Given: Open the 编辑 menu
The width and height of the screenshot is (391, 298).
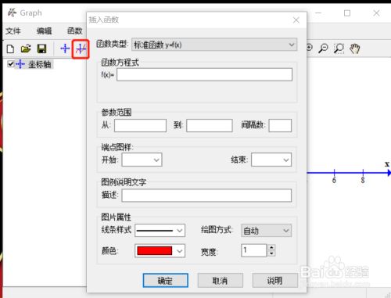Looking at the screenshot, I should coord(44,31).
